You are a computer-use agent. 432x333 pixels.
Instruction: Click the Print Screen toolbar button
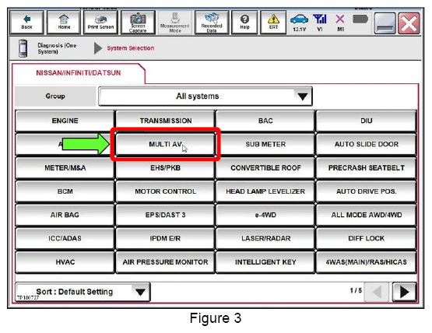(x=100, y=23)
